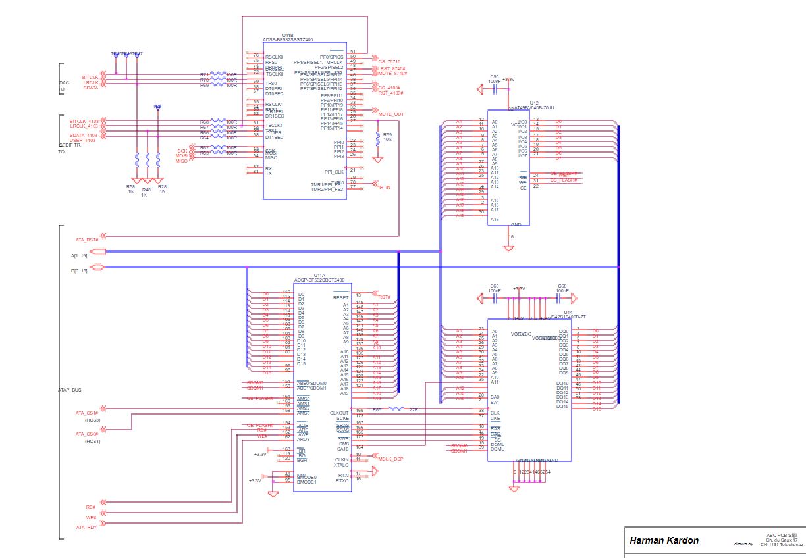This screenshot has width=806, height=558.
Task: Click the MCLK_DSP net label
Action: point(390,459)
